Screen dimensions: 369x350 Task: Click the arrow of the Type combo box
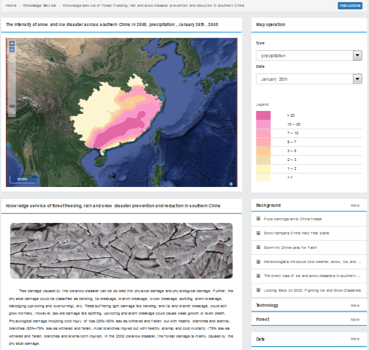click(x=357, y=56)
